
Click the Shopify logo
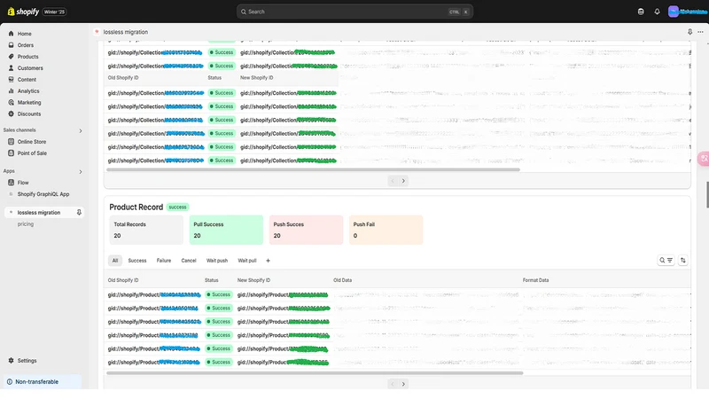pos(23,12)
